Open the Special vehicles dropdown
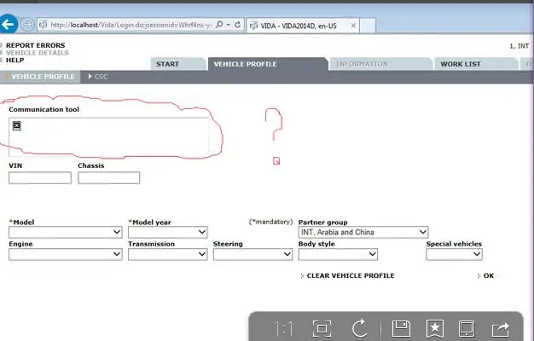The height and width of the screenshot is (341, 534). click(x=455, y=254)
